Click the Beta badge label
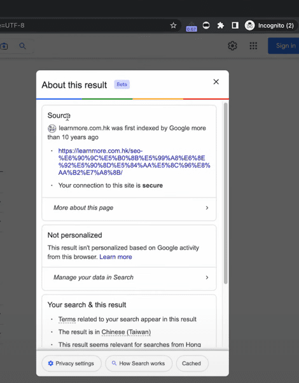The image size is (299, 383). [122, 84]
